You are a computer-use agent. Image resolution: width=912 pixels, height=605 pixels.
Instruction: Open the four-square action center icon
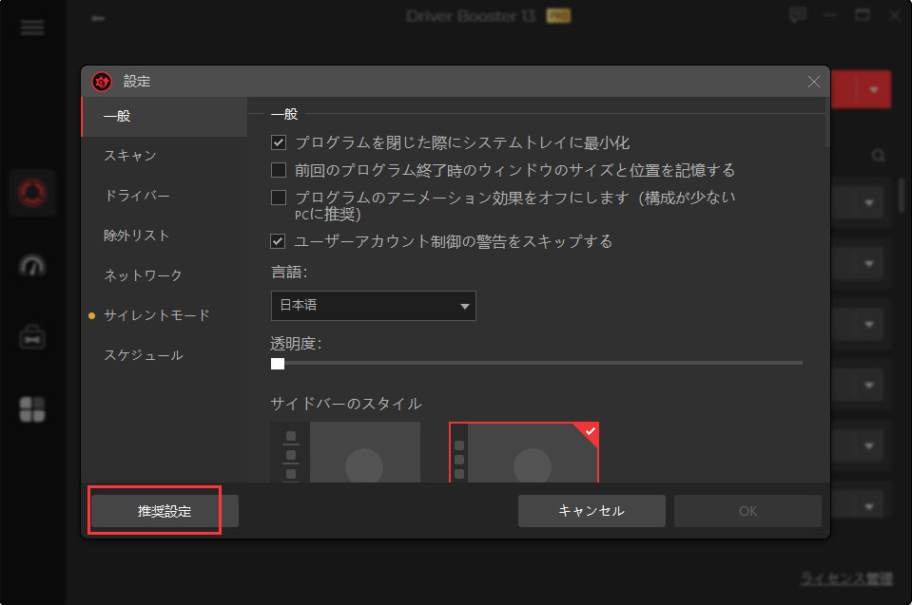[x=32, y=409]
